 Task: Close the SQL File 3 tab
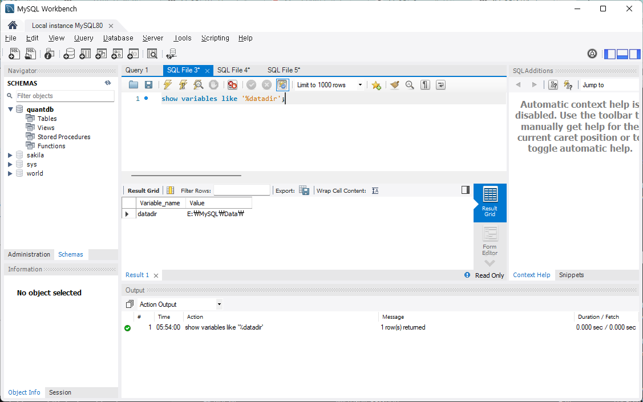(x=208, y=71)
